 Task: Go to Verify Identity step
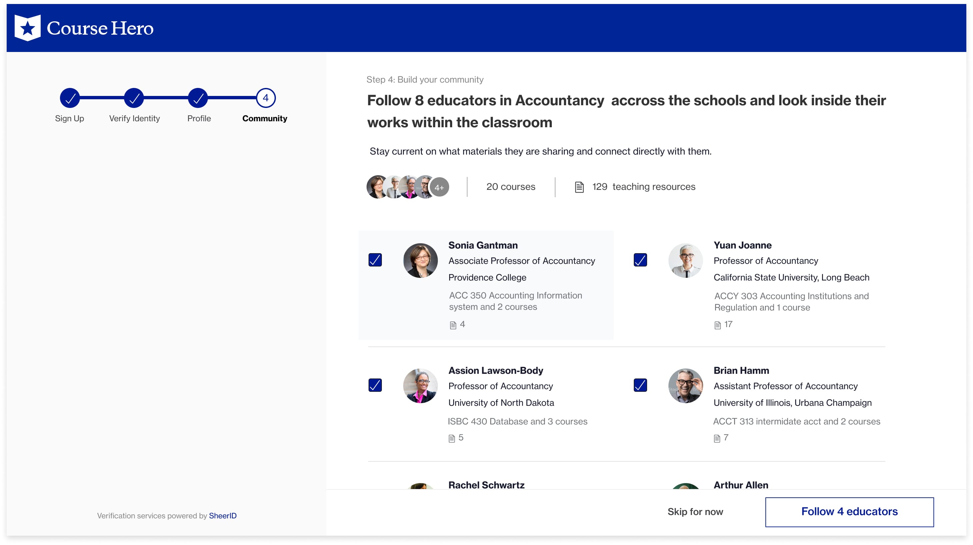pos(134,98)
